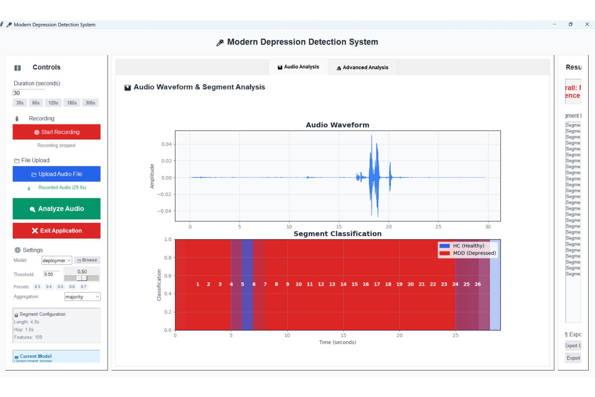Viewport: 595px width, 397px height.
Task: Click the Current Model icon
Action: [x=17, y=357]
